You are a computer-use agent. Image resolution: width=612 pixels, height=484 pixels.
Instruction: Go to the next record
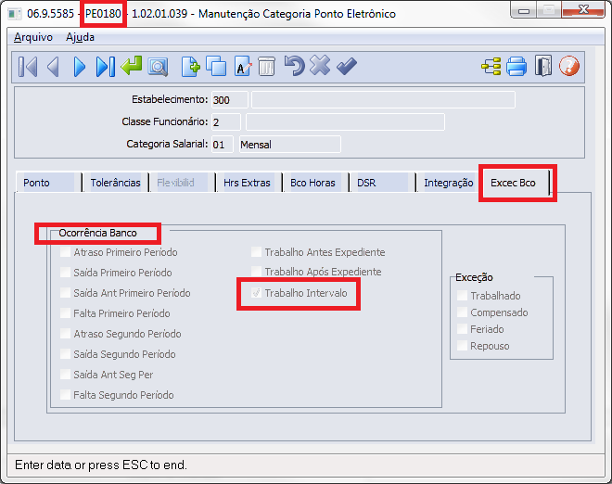tap(79, 67)
